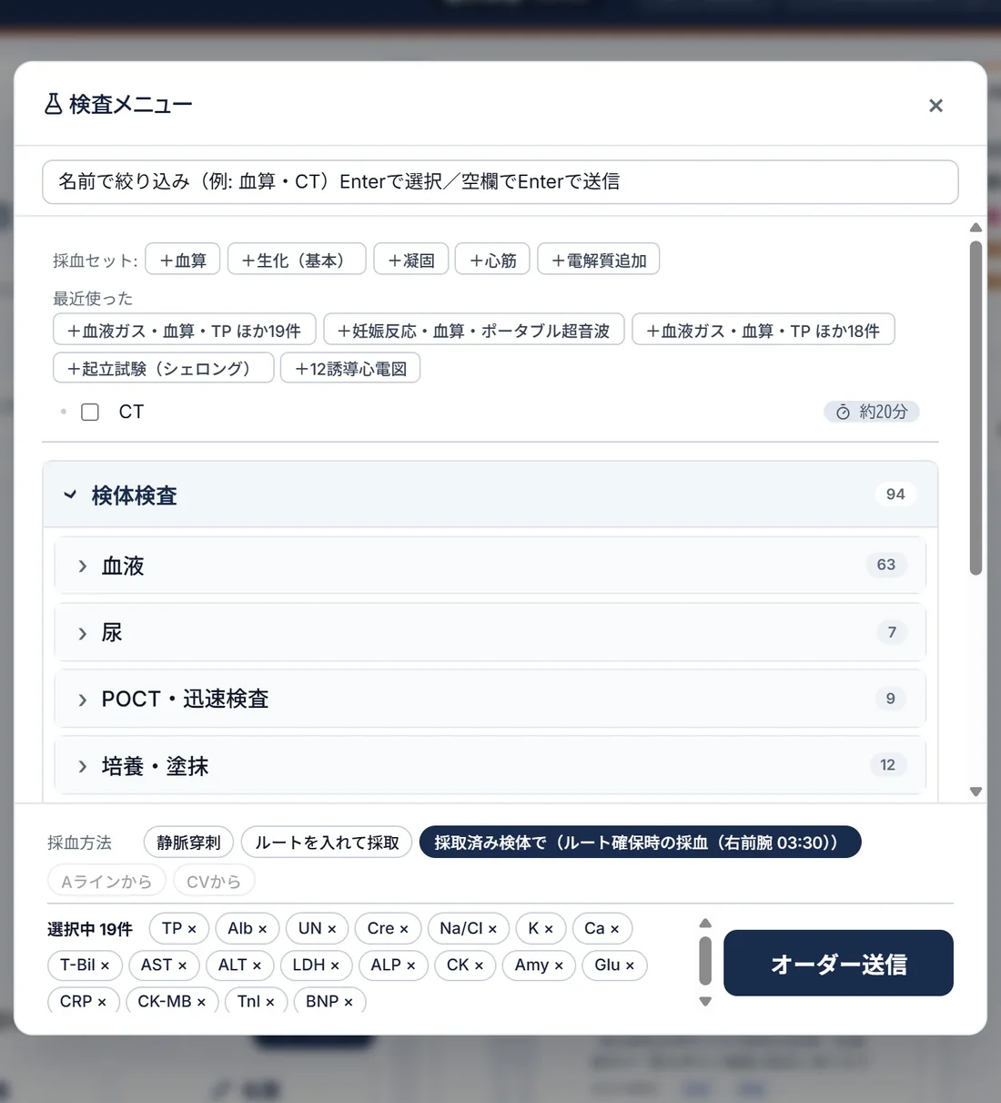The image size is (1001, 1103).
Task: Remove the LDH selected chip
Action: click(x=335, y=965)
